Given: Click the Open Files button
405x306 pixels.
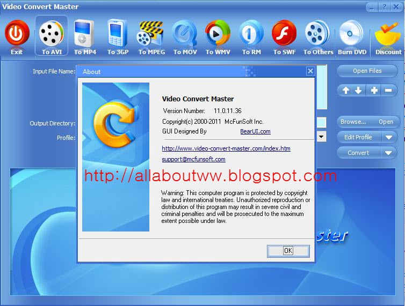Looking at the screenshot, I should click(x=367, y=71).
